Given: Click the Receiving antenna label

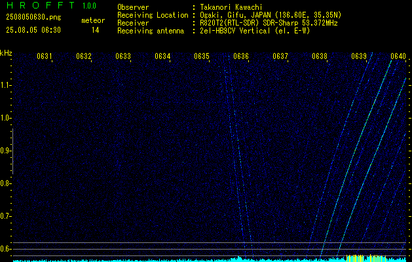Looking at the screenshot, I should [x=151, y=31].
